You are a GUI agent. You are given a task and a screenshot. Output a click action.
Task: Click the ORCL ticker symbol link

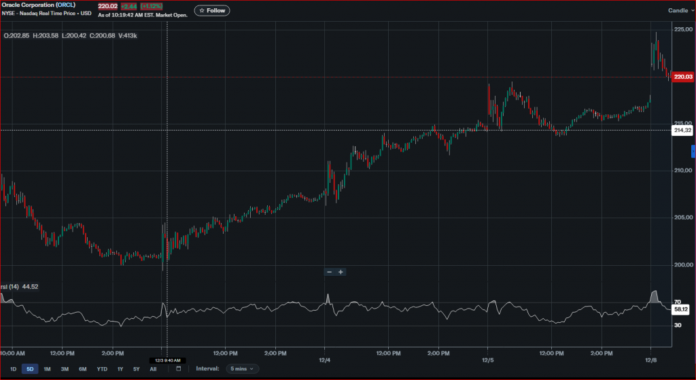tap(65, 5)
